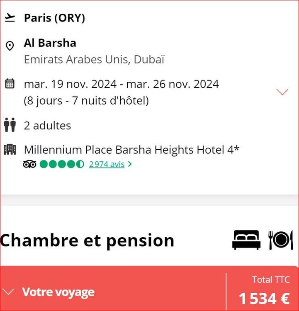Click the Votre voyage label
Image resolution: width=299 pixels, height=311 pixels.
58,292
